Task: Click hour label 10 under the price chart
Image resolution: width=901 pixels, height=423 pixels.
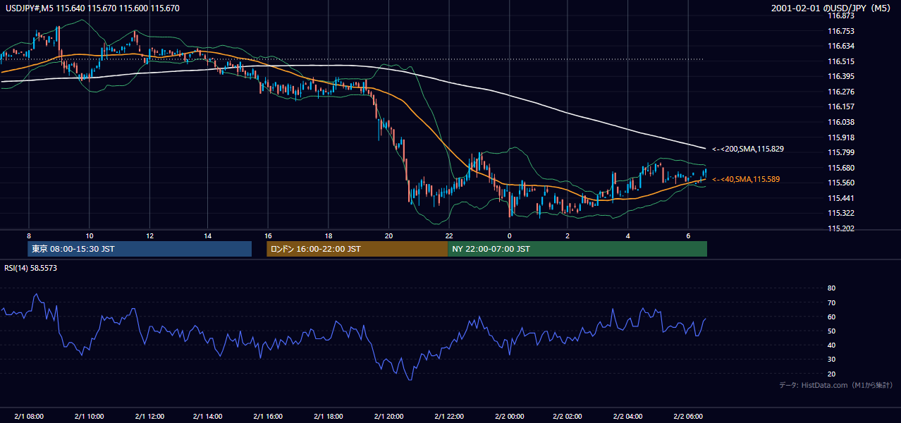Action: coord(89,235)
